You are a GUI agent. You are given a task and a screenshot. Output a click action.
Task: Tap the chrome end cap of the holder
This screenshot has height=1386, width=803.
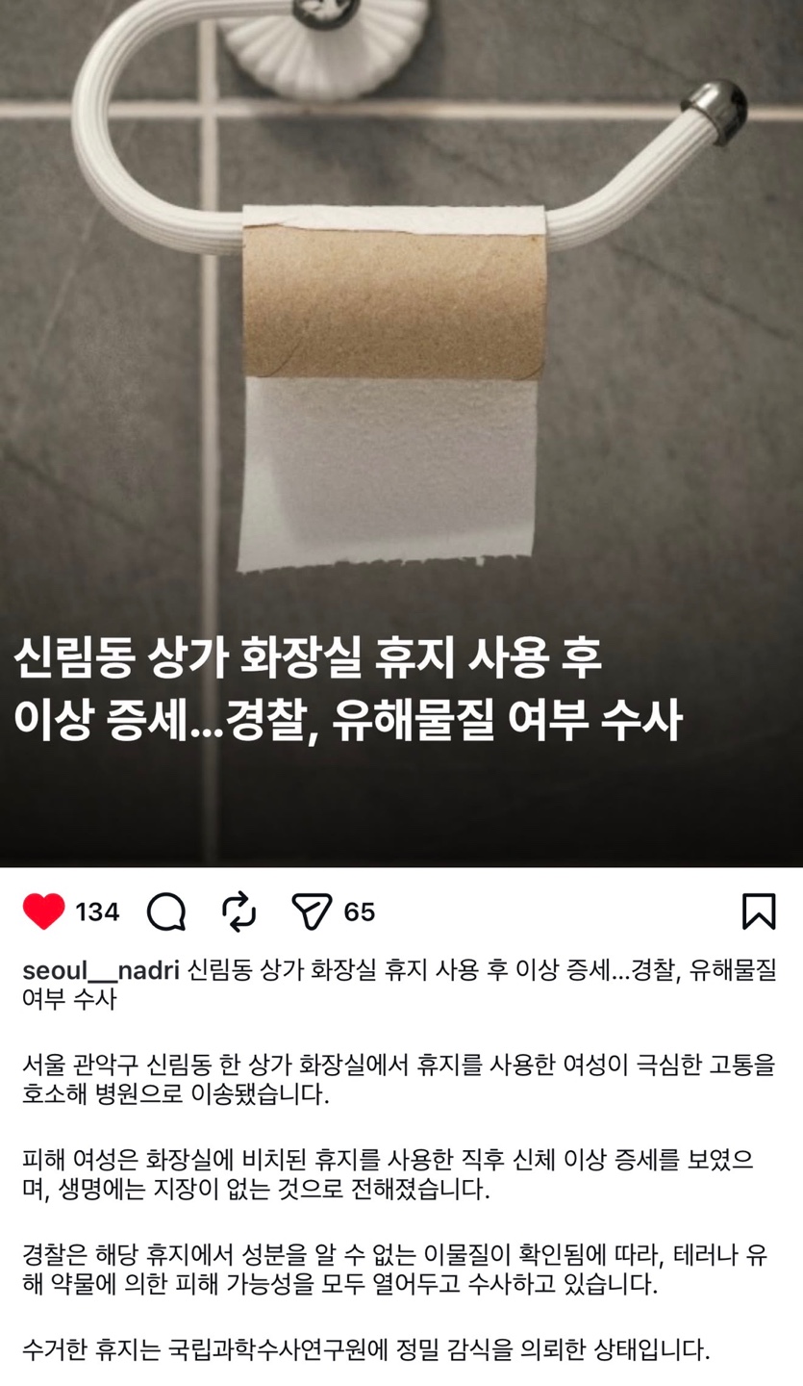coord(715,111)
